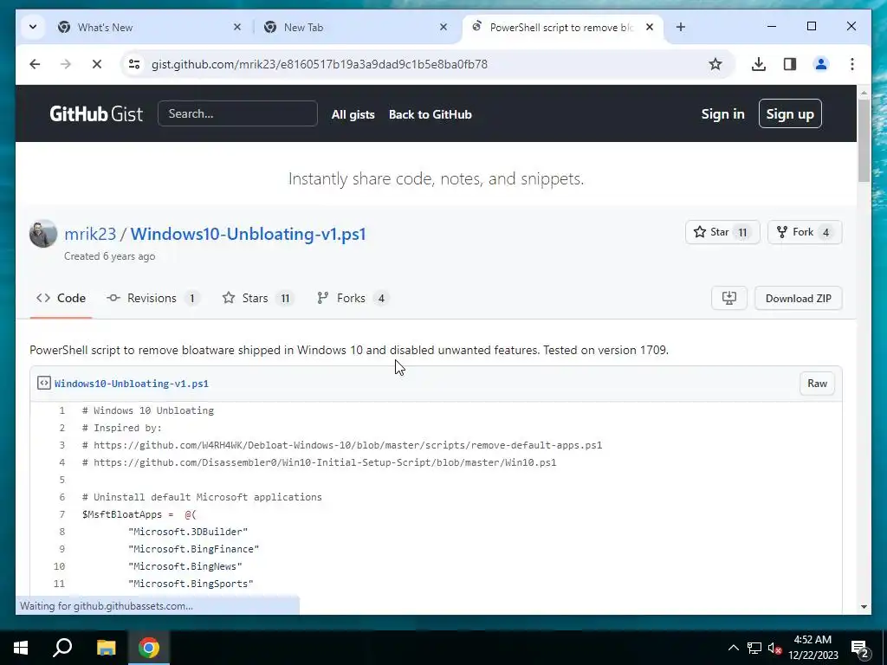Toggle Chrome side panel icon
Viewport: 887px width, 665px height.
(x=790, y=64)
